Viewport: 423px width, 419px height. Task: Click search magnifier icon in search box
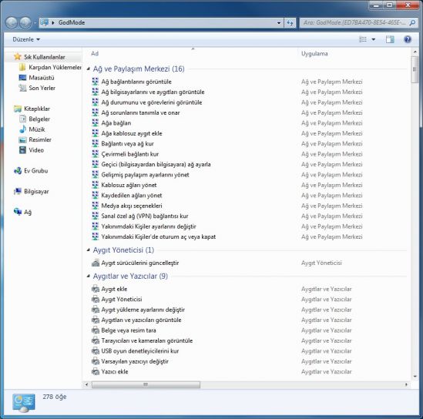412,22
